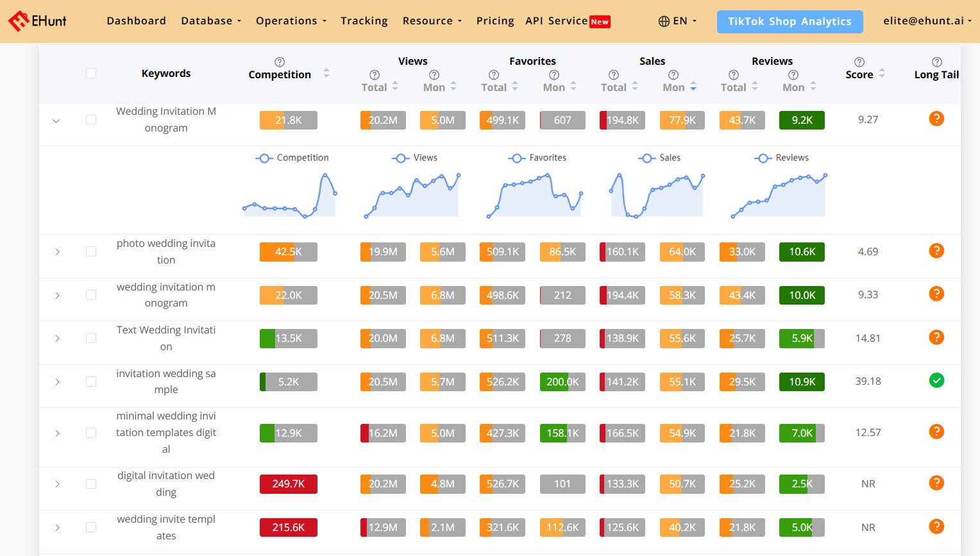
Task: Click the Sales chart legend label
Action: click(659, 158)
